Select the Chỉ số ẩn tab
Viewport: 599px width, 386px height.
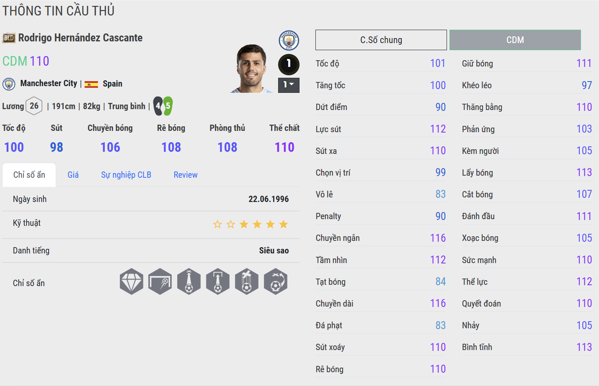(29, 175)
